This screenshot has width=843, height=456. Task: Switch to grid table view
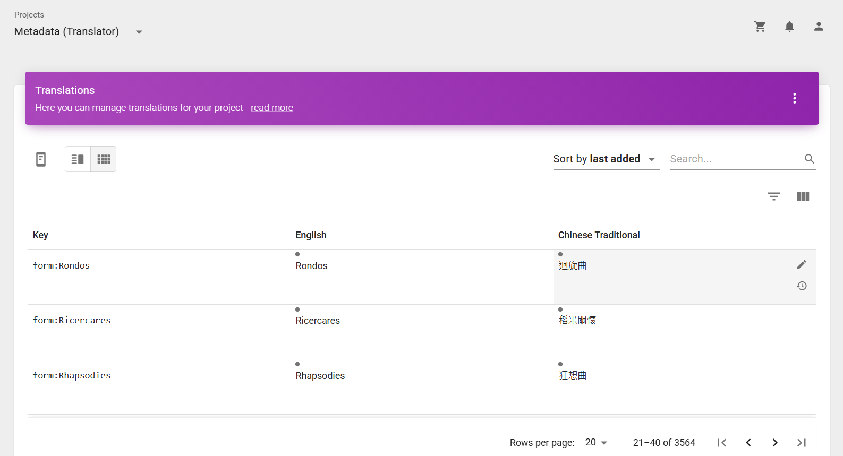pyautogui.click(x=104, y=159)
